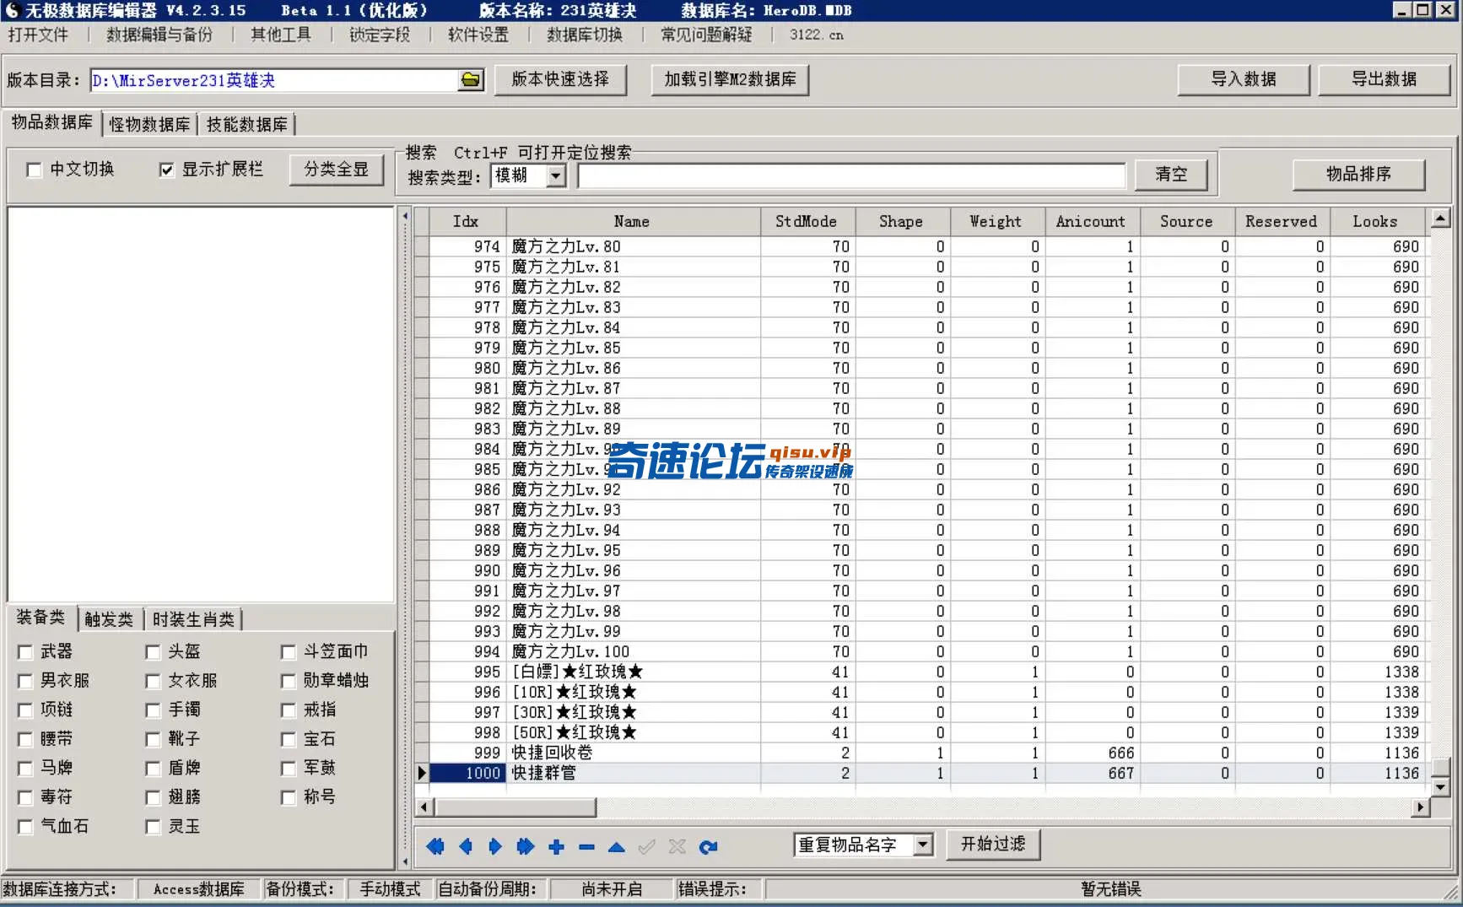Click 版本快速选择 button

click(x=560, y=79)
